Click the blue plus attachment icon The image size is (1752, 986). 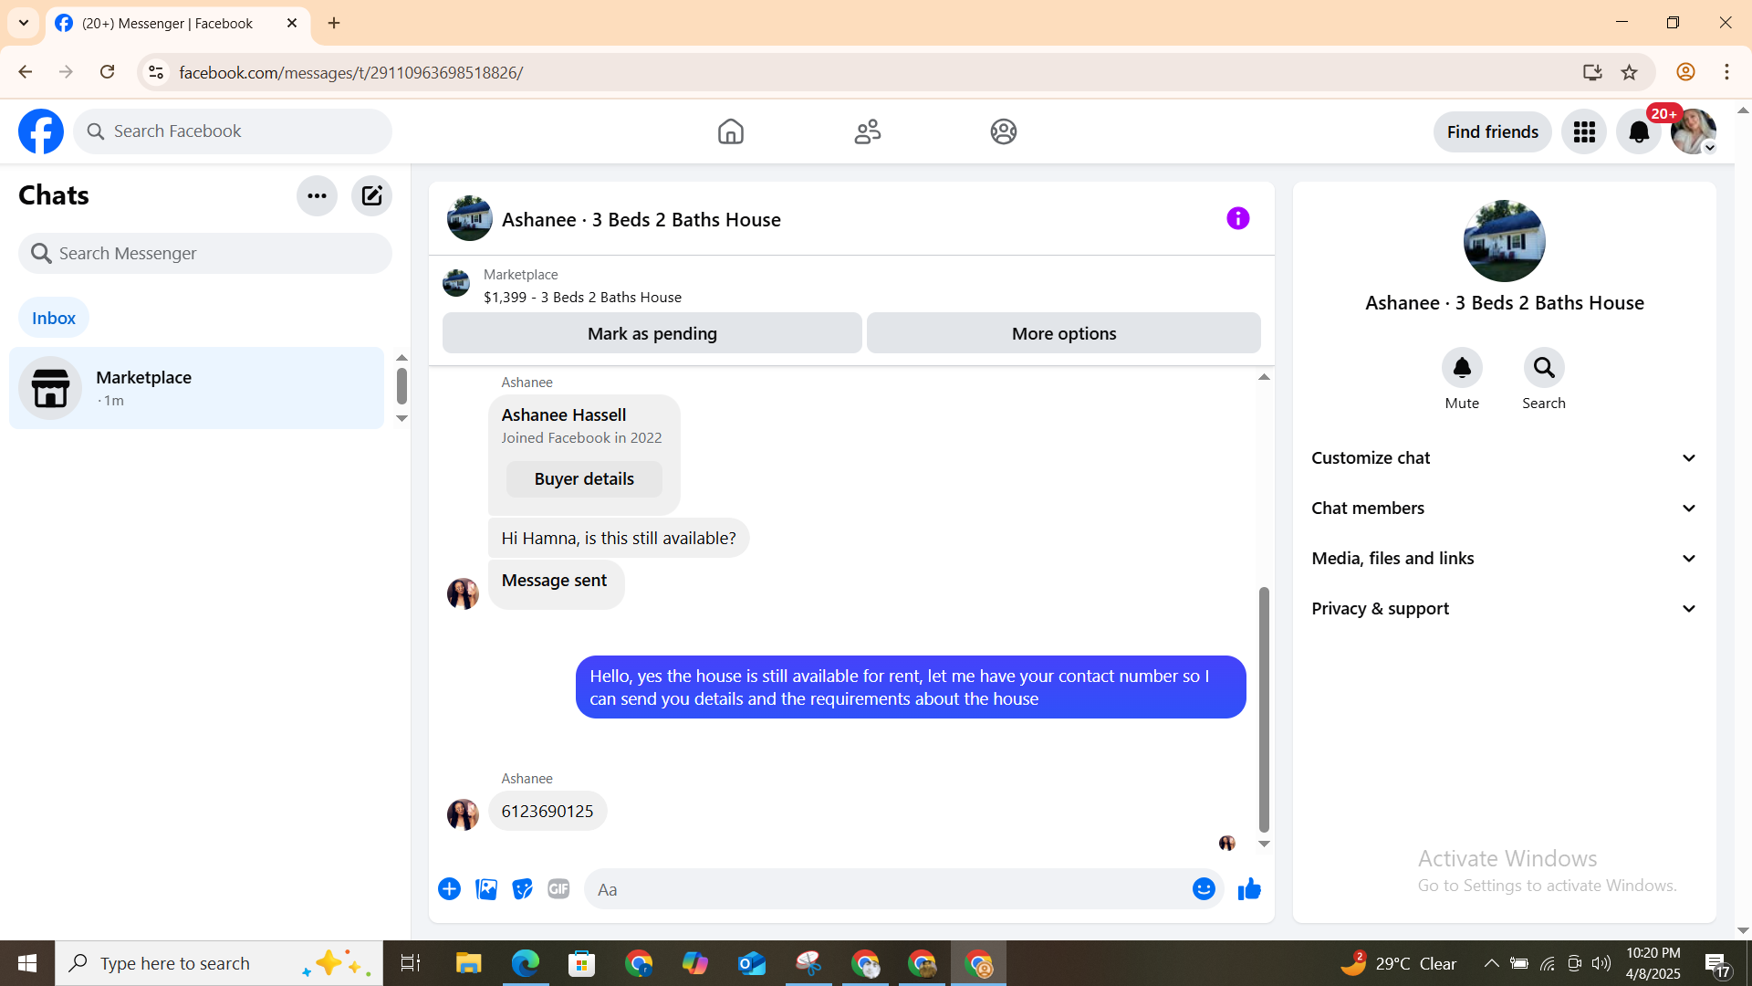tap(449, 889)
